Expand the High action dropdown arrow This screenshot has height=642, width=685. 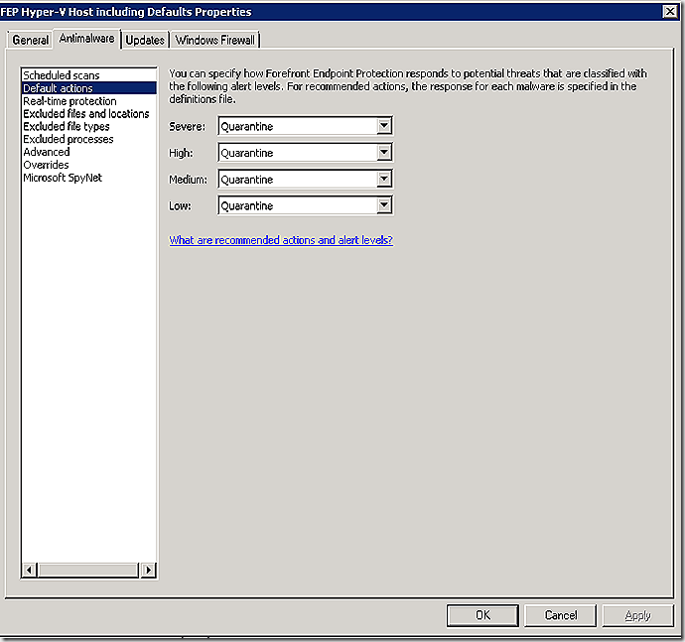click(384, 153)
